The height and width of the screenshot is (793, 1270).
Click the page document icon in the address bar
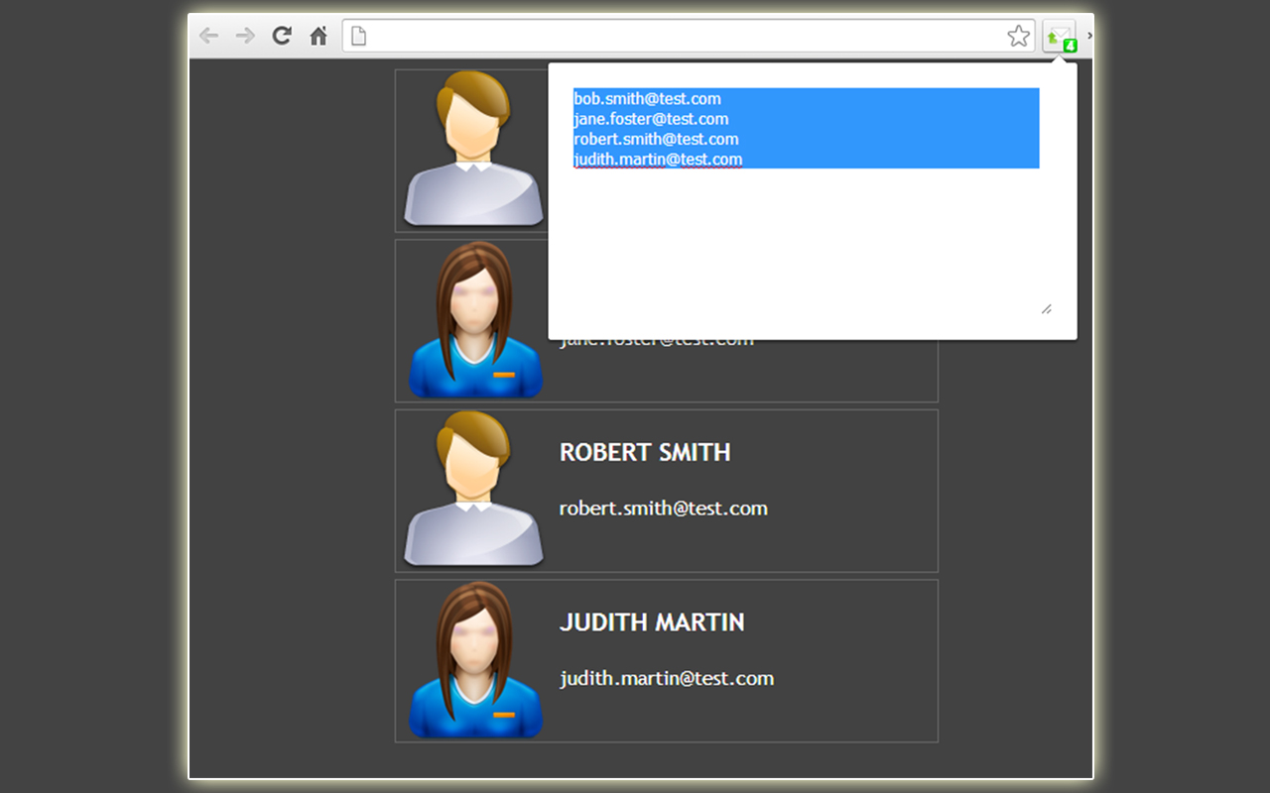click(357, 35)
